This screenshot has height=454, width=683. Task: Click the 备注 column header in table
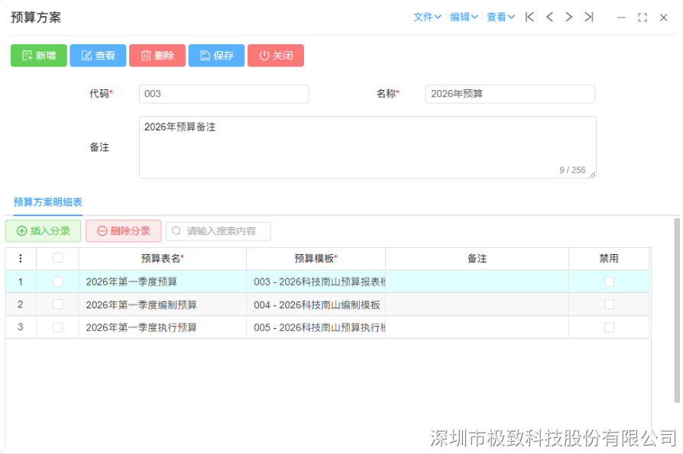(477, 259)
